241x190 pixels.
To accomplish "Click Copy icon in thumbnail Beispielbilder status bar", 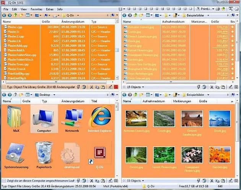I will coord(217,180).
